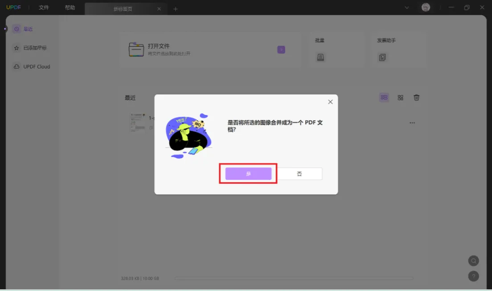Image resolution: width=492 pixels, height=291 pixels.
Task: Click the search icon at bottom right
Action: click(473, 261)
